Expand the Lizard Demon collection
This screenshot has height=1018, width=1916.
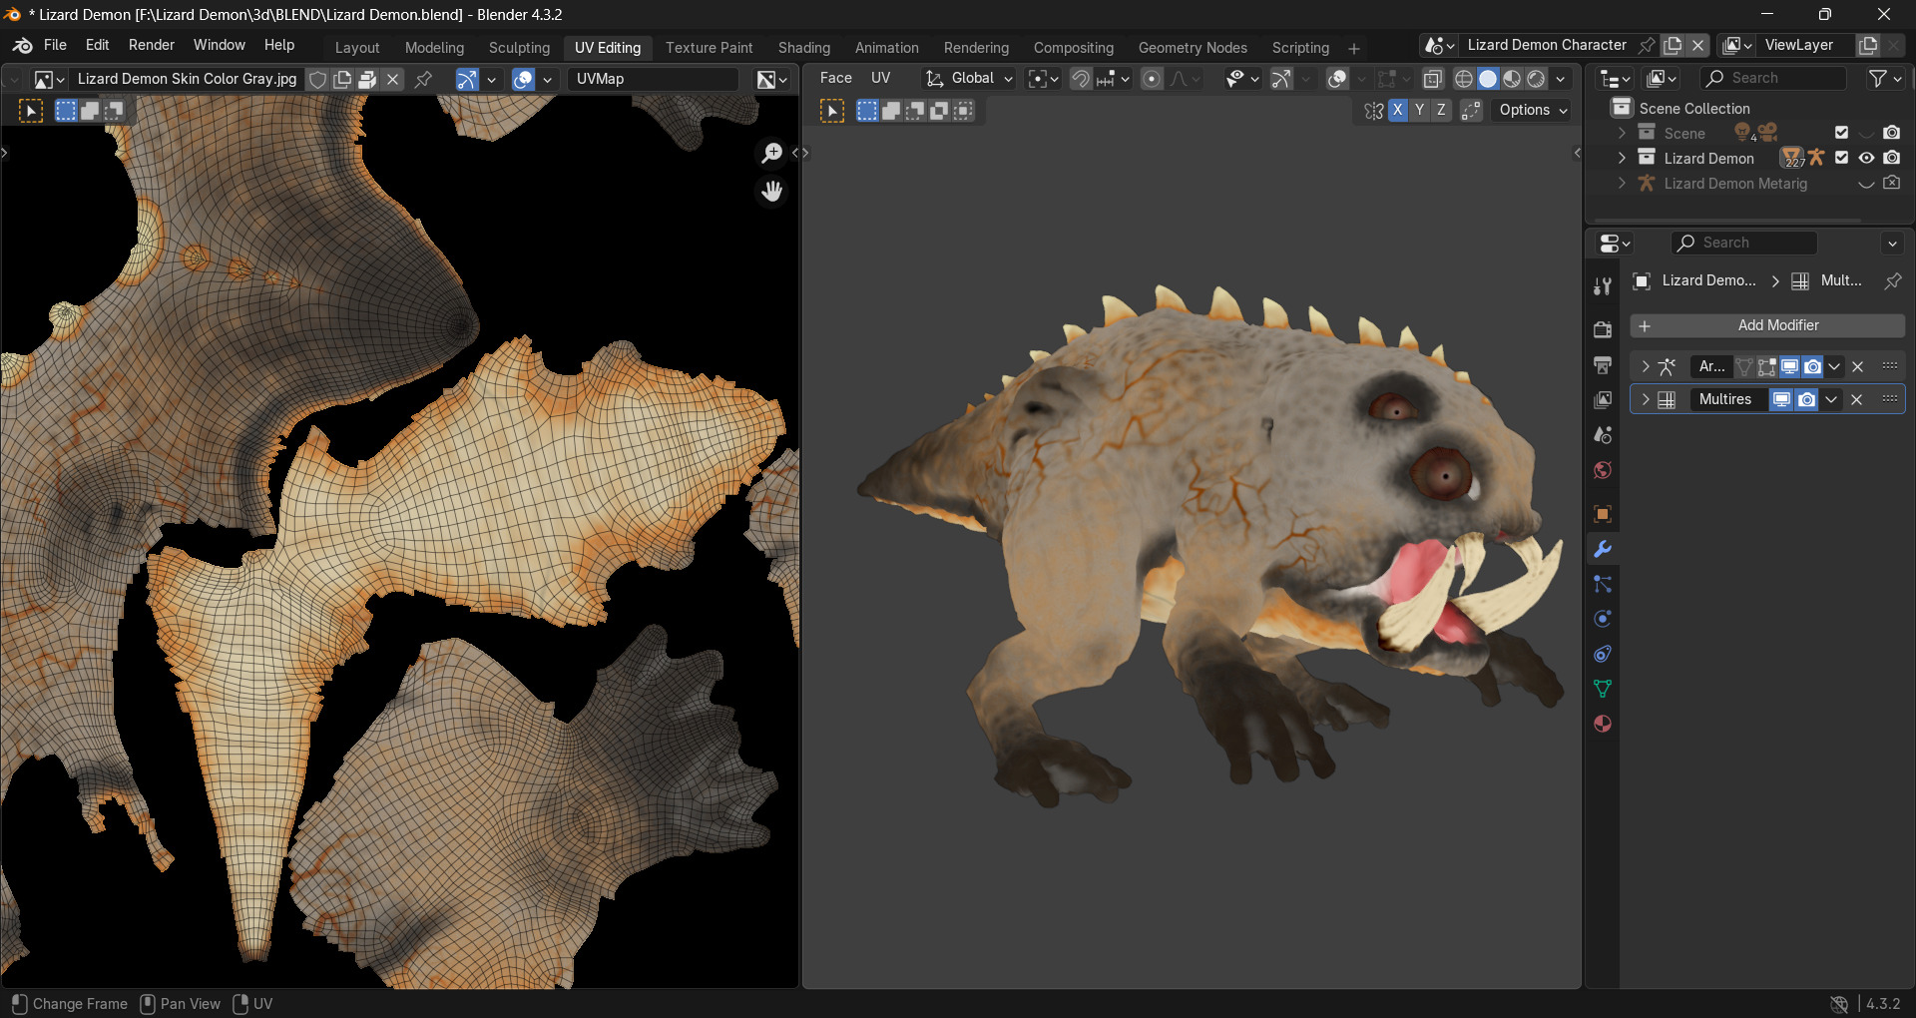point(1622,158)
